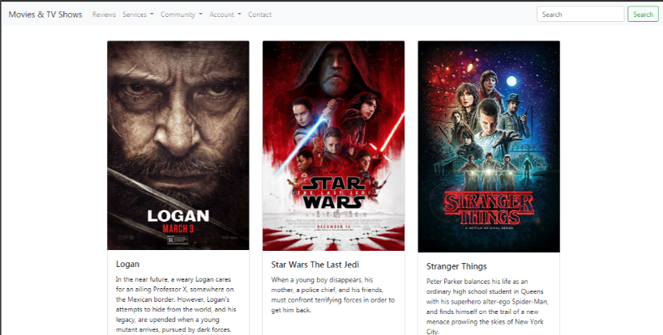Open the Reviews nav link
The height and width of the screenshot is (335, 663).
tap(104, 15)
